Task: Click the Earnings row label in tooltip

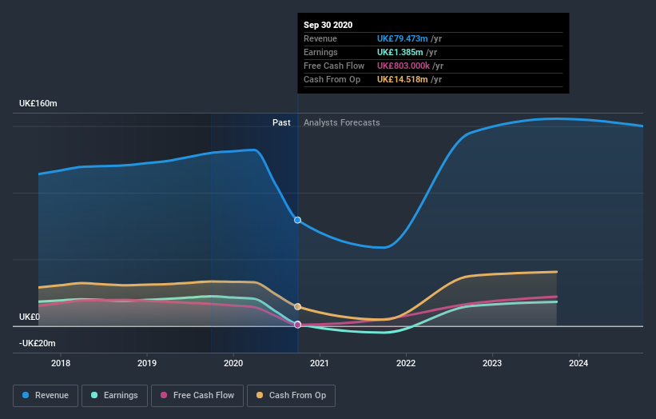Action: [321, 52]
